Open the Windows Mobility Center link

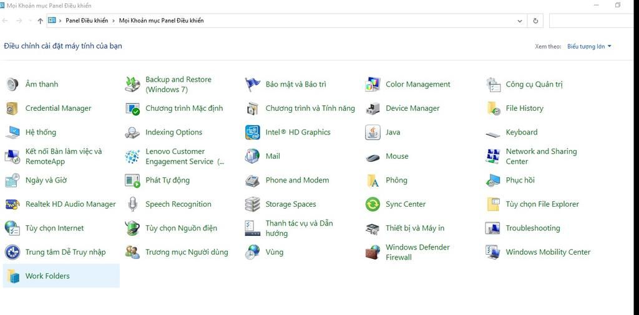(548, 252)
